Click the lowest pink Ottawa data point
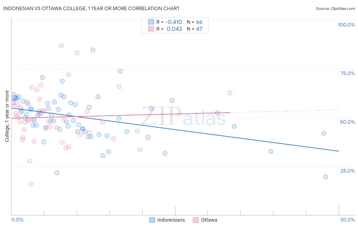The width and height of the screenshot is (358, 227). point(31,184)
